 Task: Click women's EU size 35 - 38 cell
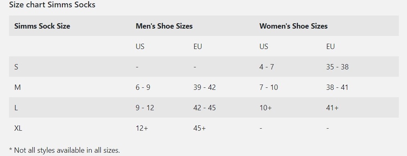(337, 67)
